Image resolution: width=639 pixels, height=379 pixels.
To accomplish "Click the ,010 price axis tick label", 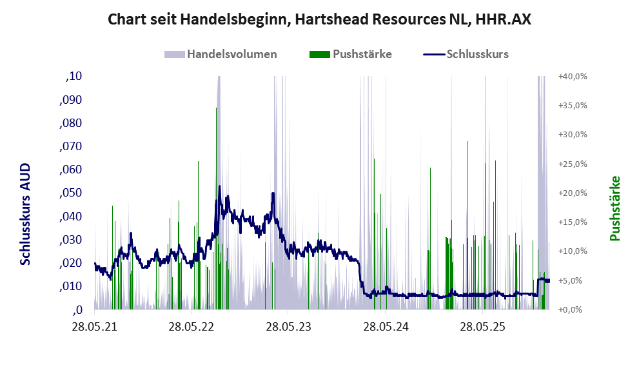I will click(x=72, y=286).
